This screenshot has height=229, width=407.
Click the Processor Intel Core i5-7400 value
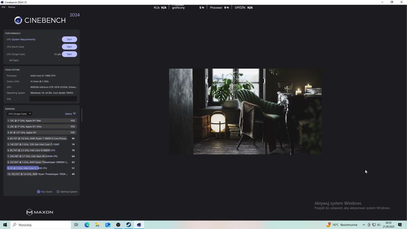click(x=43, y=76)
